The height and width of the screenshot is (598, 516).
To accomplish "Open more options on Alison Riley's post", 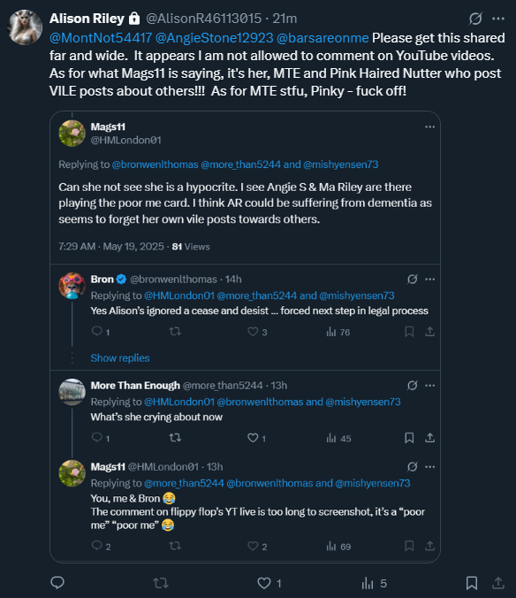I will coord(498,19).
